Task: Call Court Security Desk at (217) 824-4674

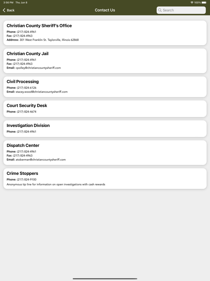Action: click(26, 112)
